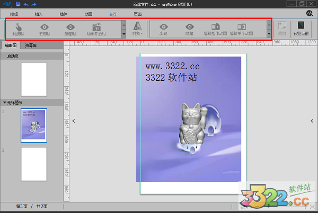
Task: Open the 插入 menu tab
Action: 39,13
